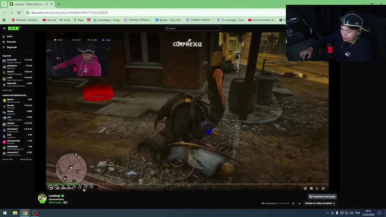Open the YouTube bookmark
Screen dimensions: 386x217
pyautogui.click(x=49, y=20)
